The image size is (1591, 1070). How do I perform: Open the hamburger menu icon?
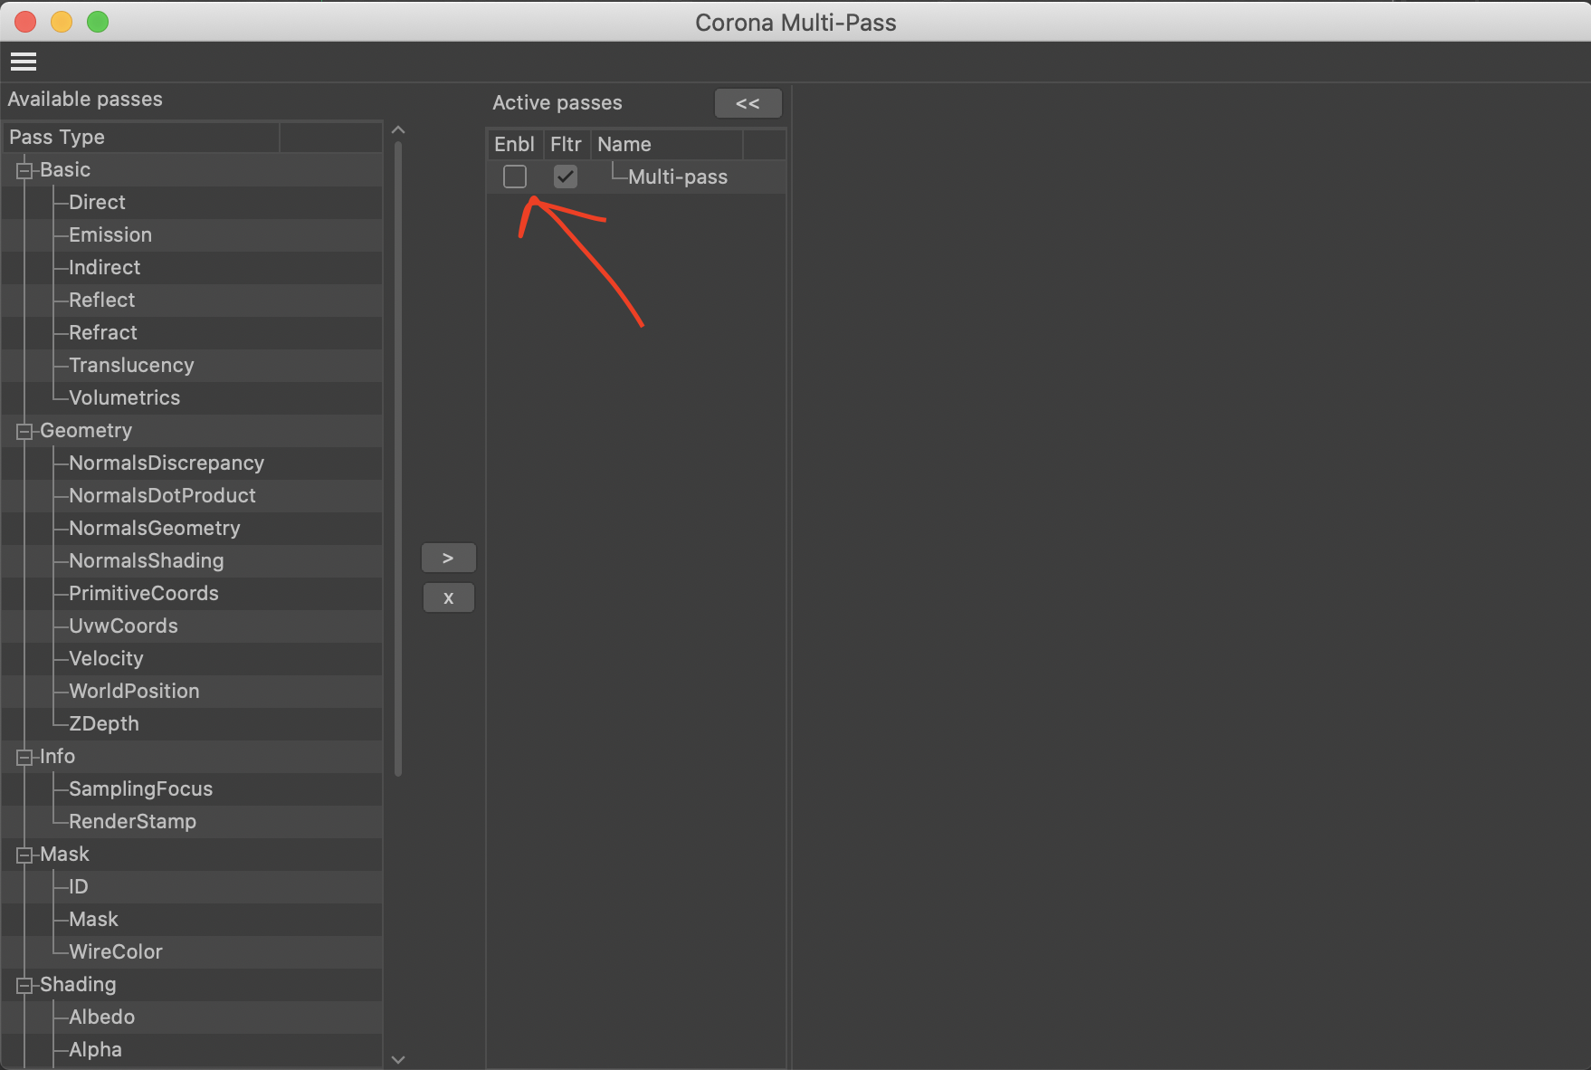click(x=24, y=62)
